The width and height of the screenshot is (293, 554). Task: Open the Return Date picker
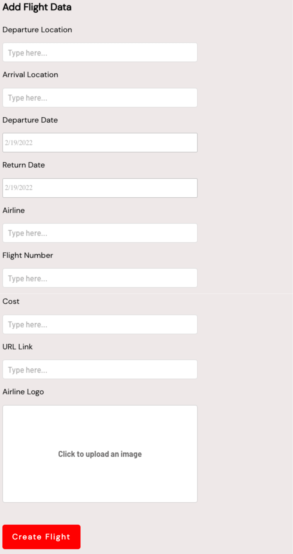[100, 188]
